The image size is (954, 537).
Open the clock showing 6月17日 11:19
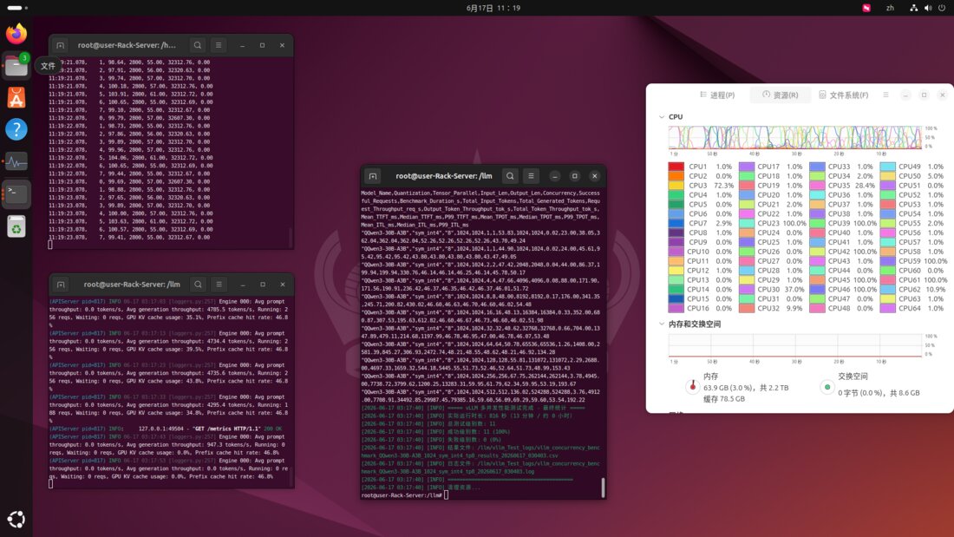(x=493, y=8)
